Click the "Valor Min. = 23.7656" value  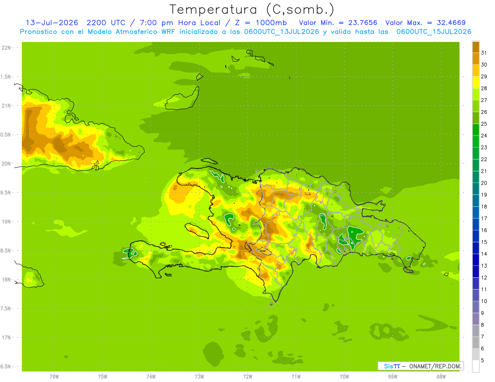point(338,23)
